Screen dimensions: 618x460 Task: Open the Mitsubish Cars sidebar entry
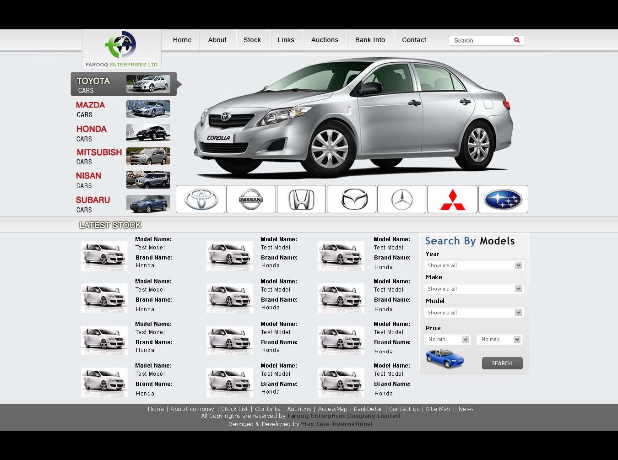pyautogui.click(x=123, y=157)
